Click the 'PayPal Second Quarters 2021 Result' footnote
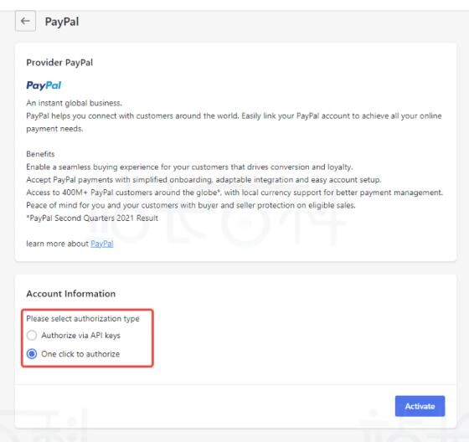This screenshot has height=442, width=469. coord(92,218)
